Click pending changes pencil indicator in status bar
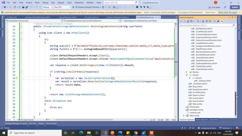Screen dimensions: 242x136 (192, 128)
